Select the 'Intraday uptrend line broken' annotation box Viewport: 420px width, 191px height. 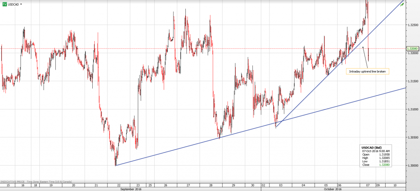pos(366,71)
